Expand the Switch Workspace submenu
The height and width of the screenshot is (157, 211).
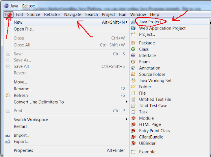tap(127, 119)
